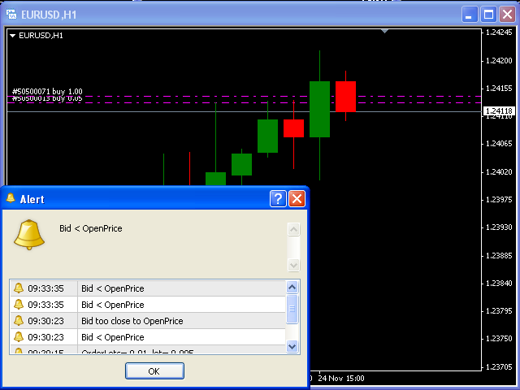Click the bell icon in Alert title bar
520x390 pixels.
click(x=11, y=199)
